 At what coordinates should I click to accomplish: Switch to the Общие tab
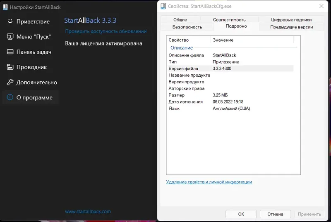(180, 19)
